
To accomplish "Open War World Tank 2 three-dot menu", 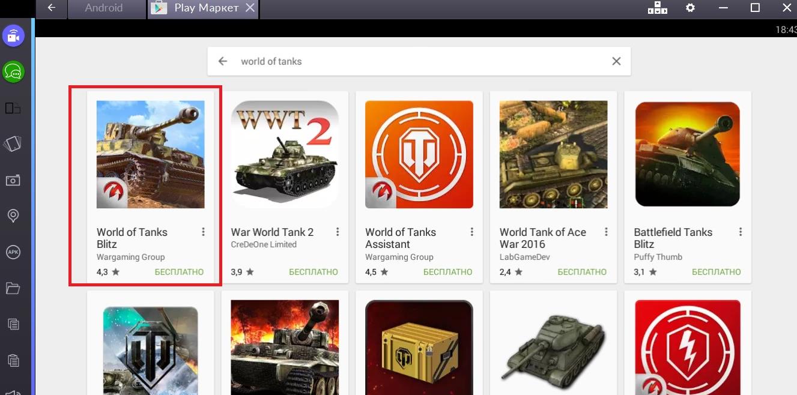I will pyautogui.click(x=338, y=232).
